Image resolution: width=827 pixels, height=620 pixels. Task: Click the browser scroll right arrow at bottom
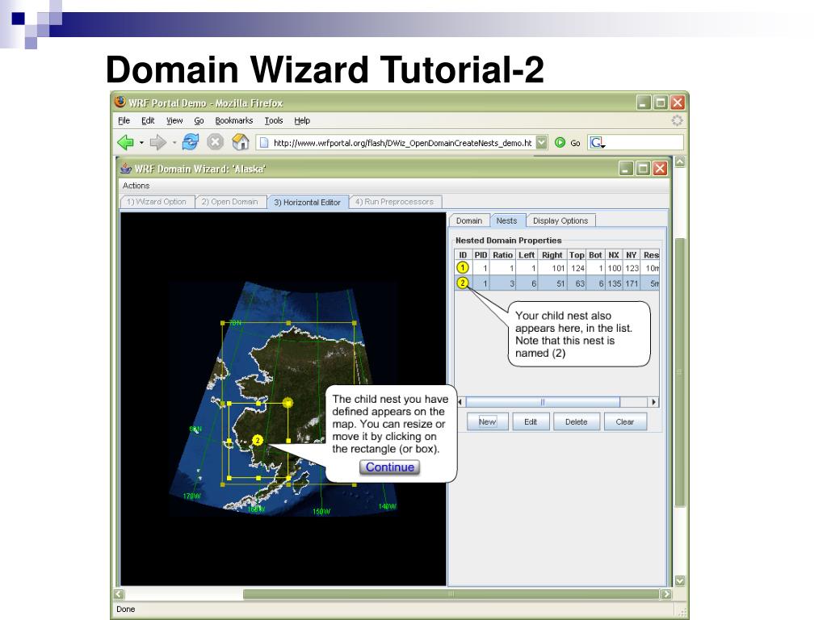666,594
